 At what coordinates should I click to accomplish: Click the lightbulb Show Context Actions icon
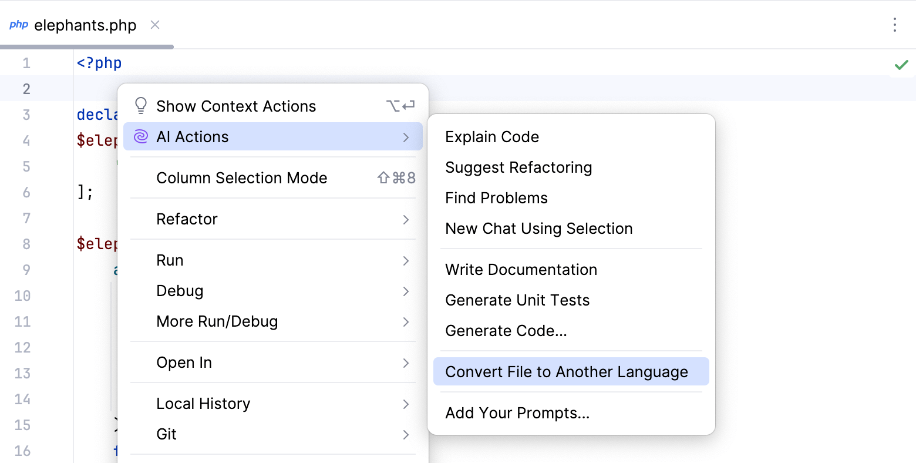[x=140, y=105]
